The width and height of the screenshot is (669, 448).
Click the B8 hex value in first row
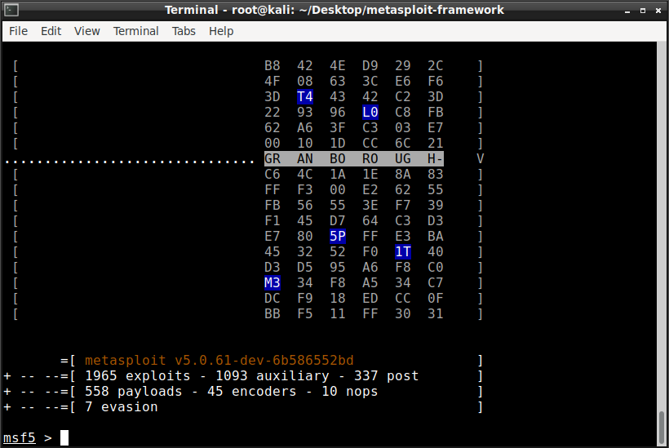[272, 66]
